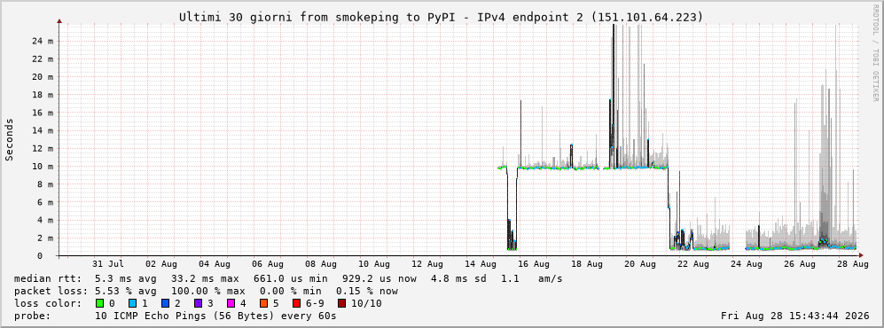Click the median rtt statistics line
Screen dimensions: 884x328
pyautogui.click(x=288, y=279)
